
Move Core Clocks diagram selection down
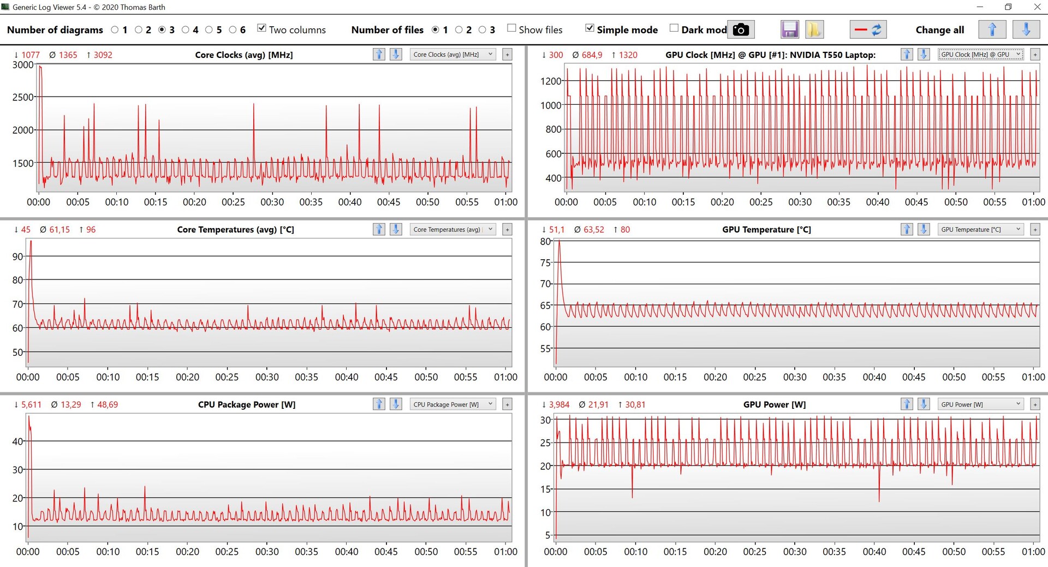(396, 54)
